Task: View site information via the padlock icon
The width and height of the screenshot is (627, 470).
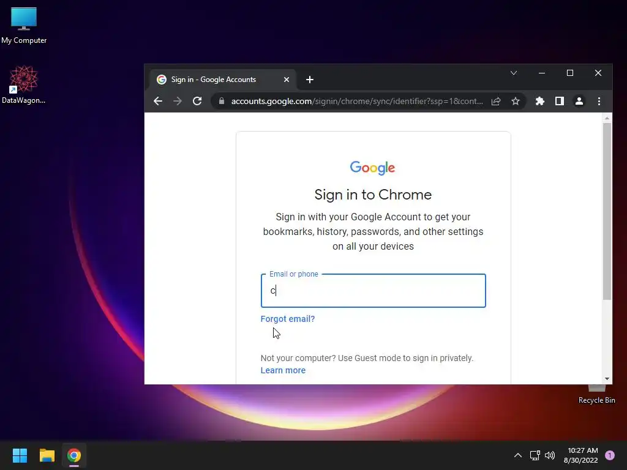Action: [222, 101]
